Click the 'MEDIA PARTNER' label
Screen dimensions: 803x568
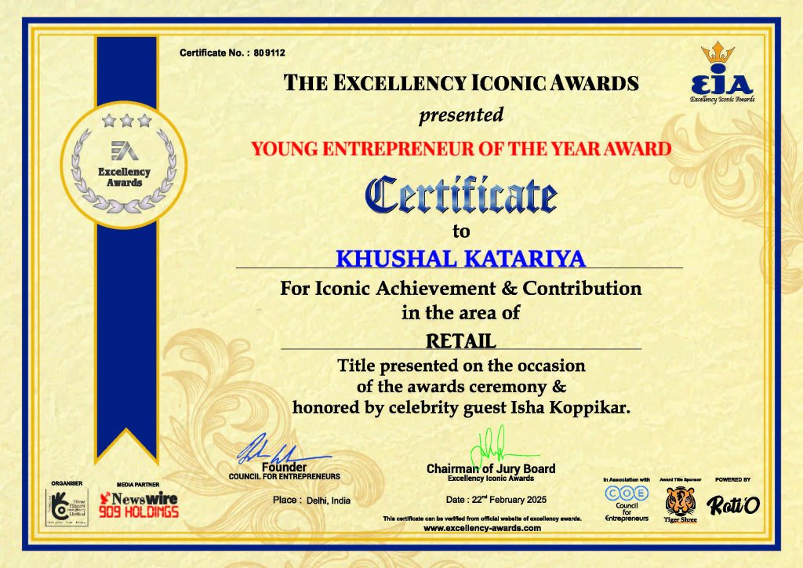138,485
